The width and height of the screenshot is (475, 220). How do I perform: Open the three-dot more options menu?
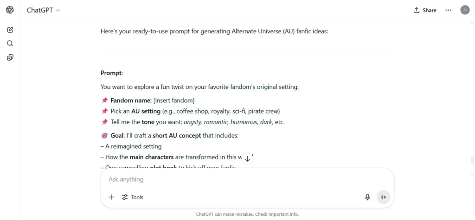[448, 10]
